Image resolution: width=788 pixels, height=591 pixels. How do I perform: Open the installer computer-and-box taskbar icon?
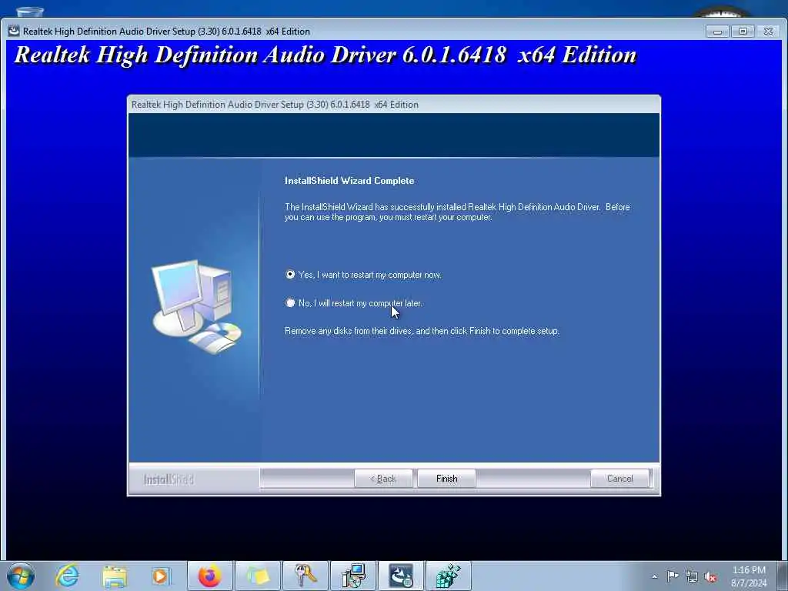pyautogui.click(x=352, y=576)
